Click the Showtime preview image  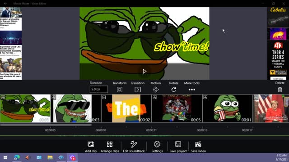144,43
